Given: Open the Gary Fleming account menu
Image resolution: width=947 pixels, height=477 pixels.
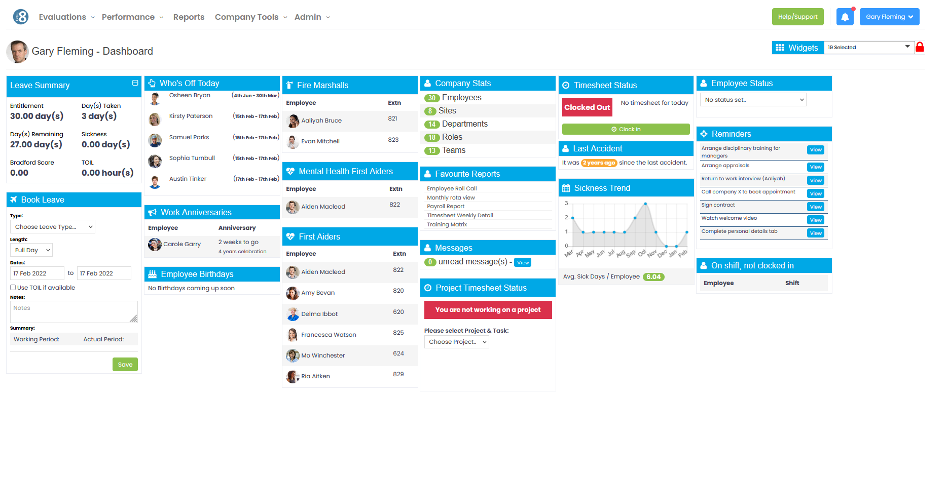Looking at the screenshot, I should [x=889, y=16].
